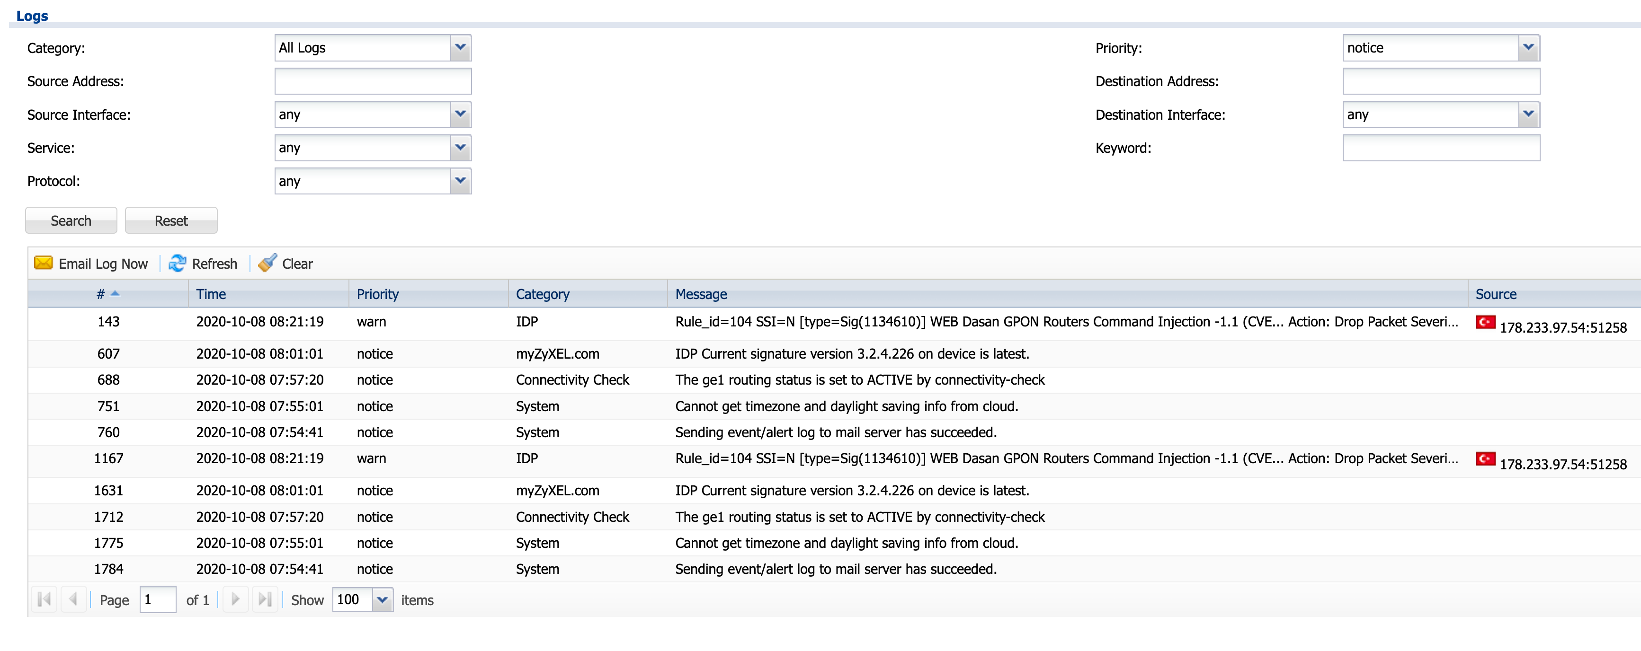Click the Source Address input field
1641x651 pixels.
(x=373, y=81)
